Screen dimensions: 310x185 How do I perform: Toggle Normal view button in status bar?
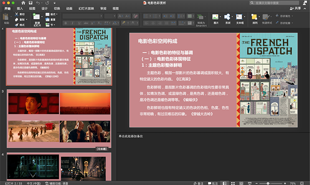[225, 183]
